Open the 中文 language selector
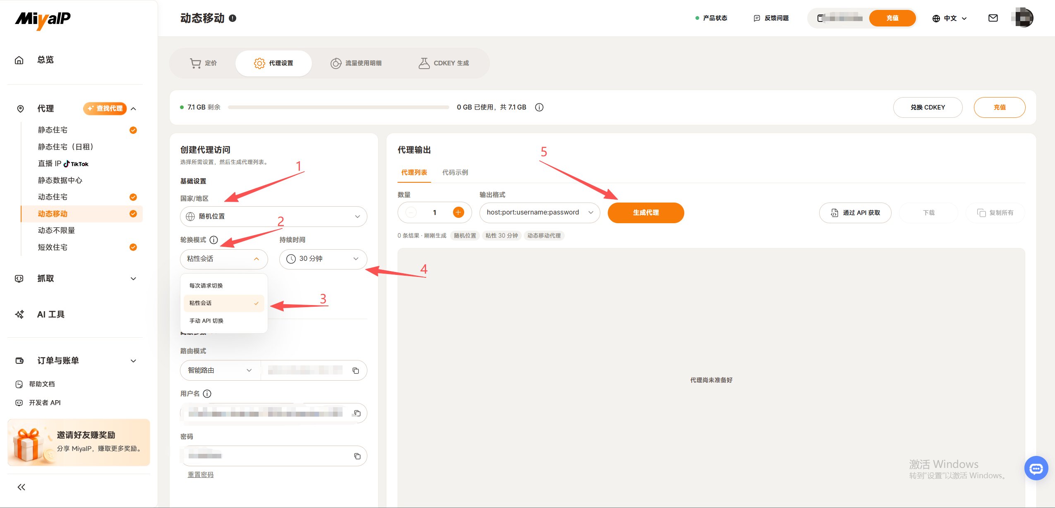The height and width of the screenshot is (508, 1055). coord(949,18)
